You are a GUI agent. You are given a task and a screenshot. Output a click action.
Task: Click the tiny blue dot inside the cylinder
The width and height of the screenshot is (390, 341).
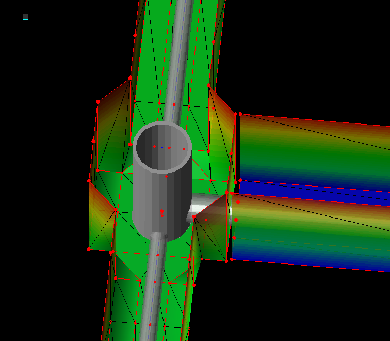pyautogui.click(x=162, y=147)
